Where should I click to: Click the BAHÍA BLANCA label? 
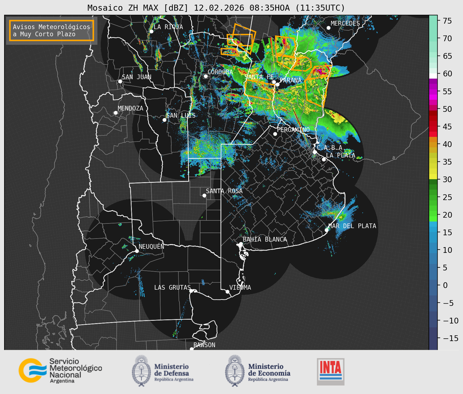pyautogui.click(x=265, y=239)
